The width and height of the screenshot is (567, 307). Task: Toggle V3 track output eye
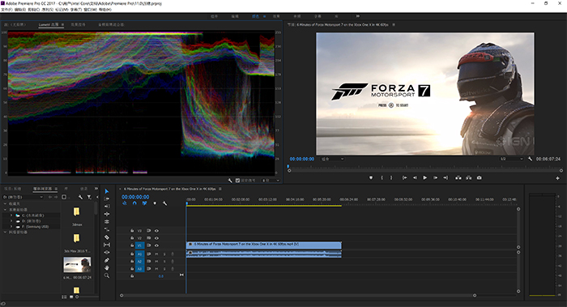(x=156, y=231)
